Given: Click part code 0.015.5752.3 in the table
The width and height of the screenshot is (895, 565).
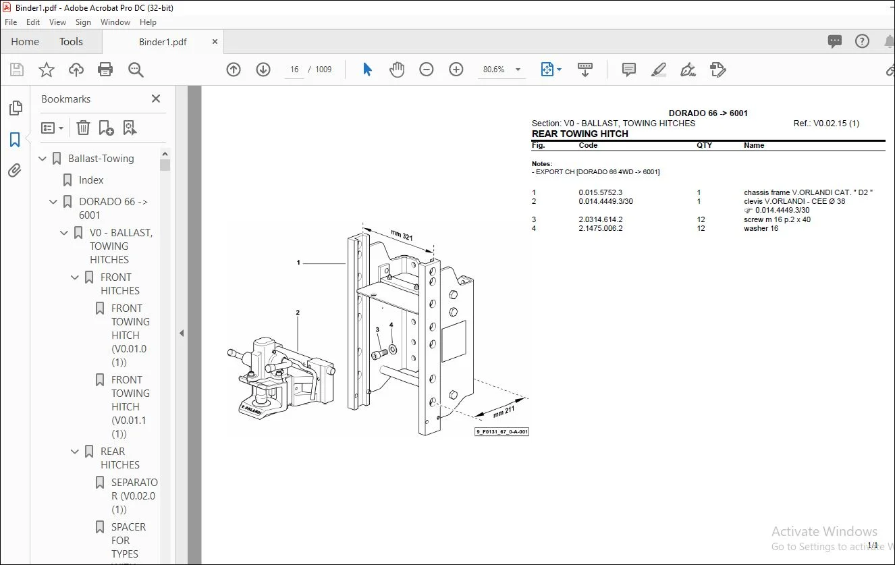Looking at the screenshot, I should tap(601, 192).
